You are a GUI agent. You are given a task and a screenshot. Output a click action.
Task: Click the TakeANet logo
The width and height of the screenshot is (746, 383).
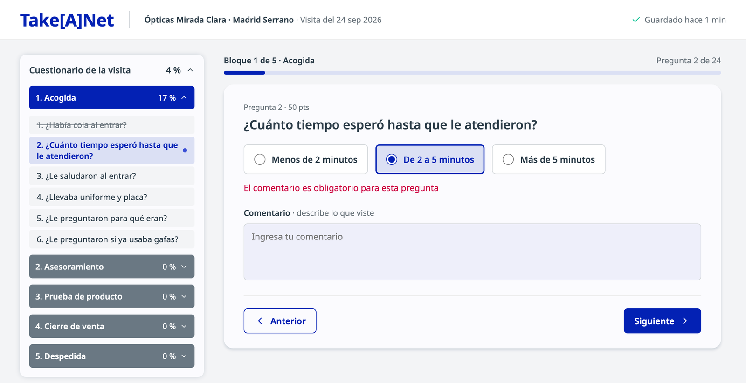point(67,20)
